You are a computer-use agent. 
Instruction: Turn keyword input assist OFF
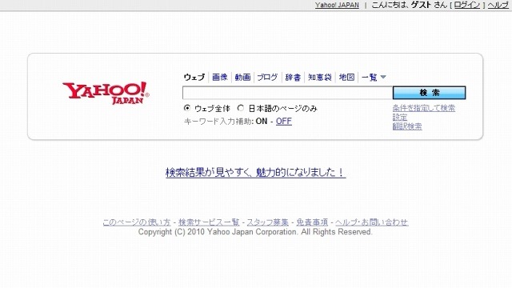click(284, 121)
